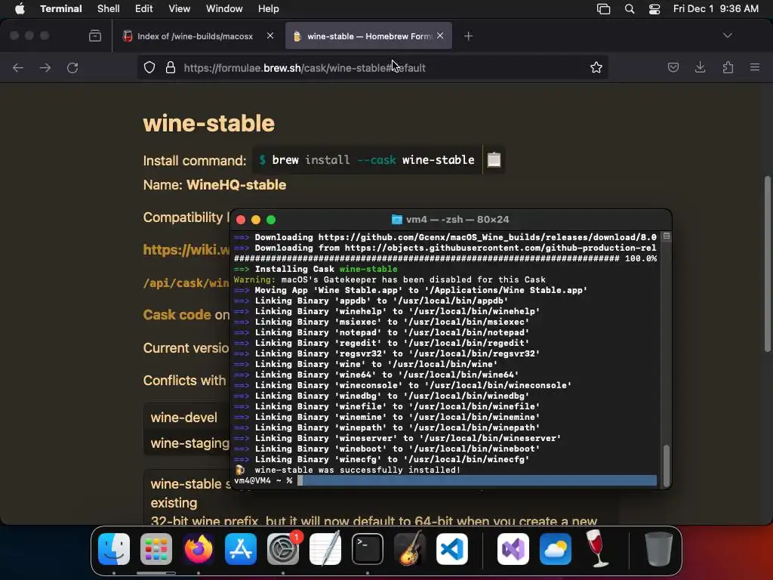This screenshot has width=773, height=580.
Task: Open Control Center in menu bar
Action: 654,9
